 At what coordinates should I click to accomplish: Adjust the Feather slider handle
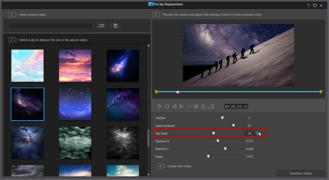click(222, 117)
